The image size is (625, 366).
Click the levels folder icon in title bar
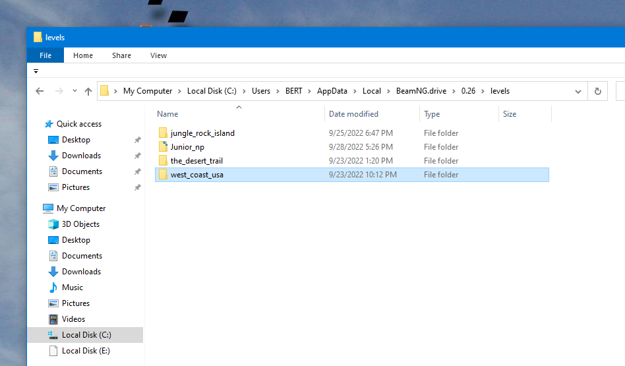tap(38, 37)
